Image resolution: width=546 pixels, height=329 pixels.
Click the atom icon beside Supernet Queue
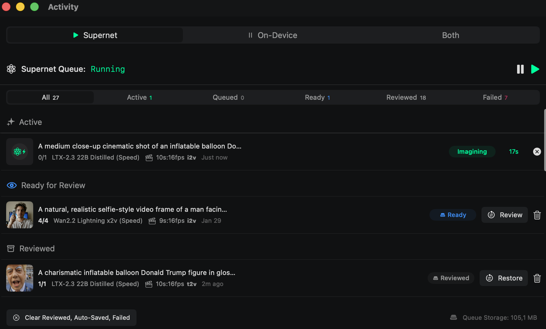[x=11, y=69]
